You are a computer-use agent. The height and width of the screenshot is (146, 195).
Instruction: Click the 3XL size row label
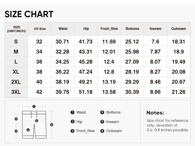(16, 92)
